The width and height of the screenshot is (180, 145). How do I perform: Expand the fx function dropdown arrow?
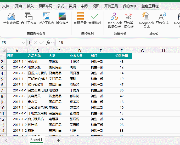point(52,43)
